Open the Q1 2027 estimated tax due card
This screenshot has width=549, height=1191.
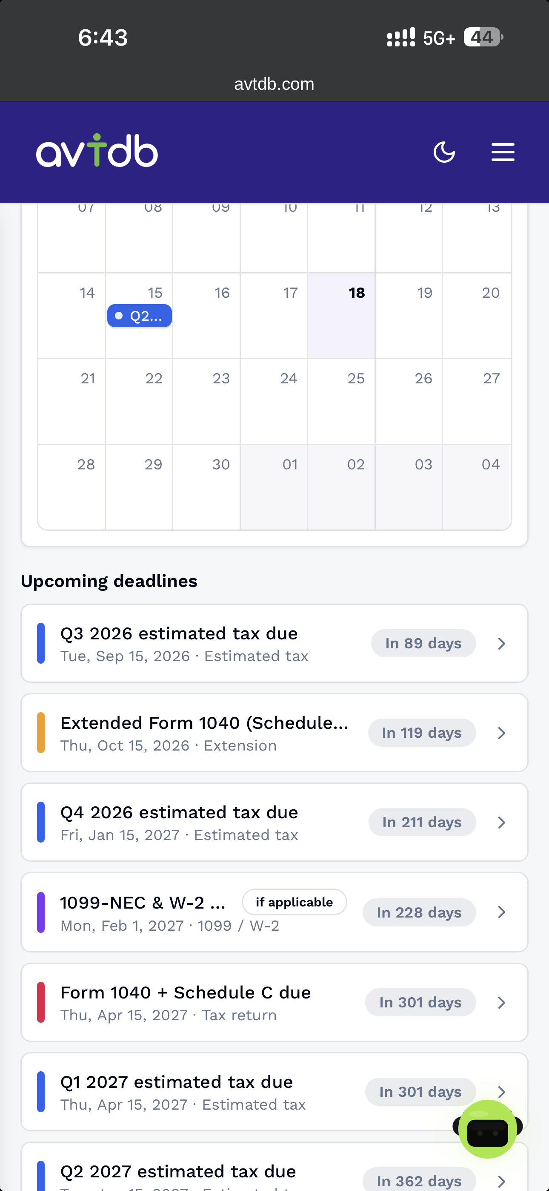[x=274, y=1092]
